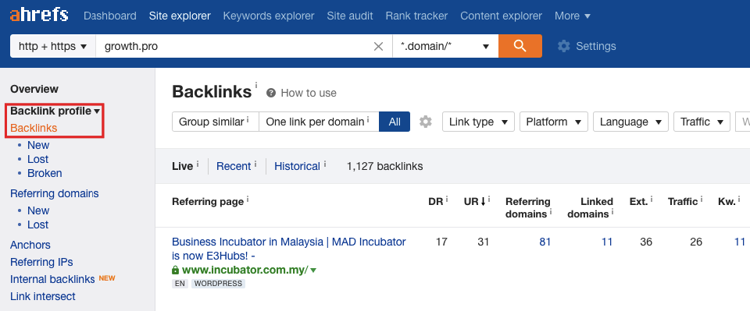Sort the table by UR column
This screenshot has width=750, height=311.
point(471,202)
